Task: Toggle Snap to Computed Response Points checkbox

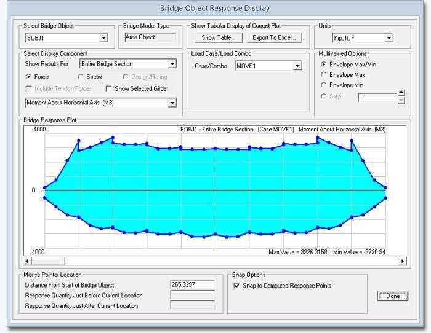Action: [x=236, y=286]
